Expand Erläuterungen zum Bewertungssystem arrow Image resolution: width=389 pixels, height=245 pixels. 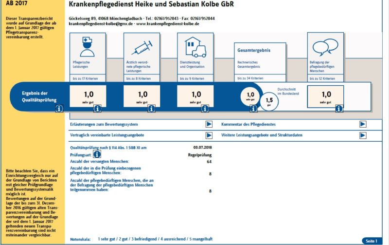209,124
